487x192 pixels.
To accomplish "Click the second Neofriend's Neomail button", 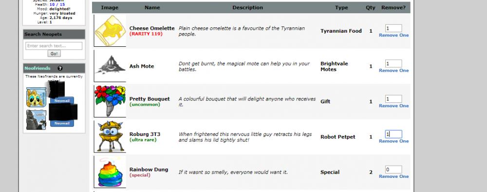I will point(62,123).
